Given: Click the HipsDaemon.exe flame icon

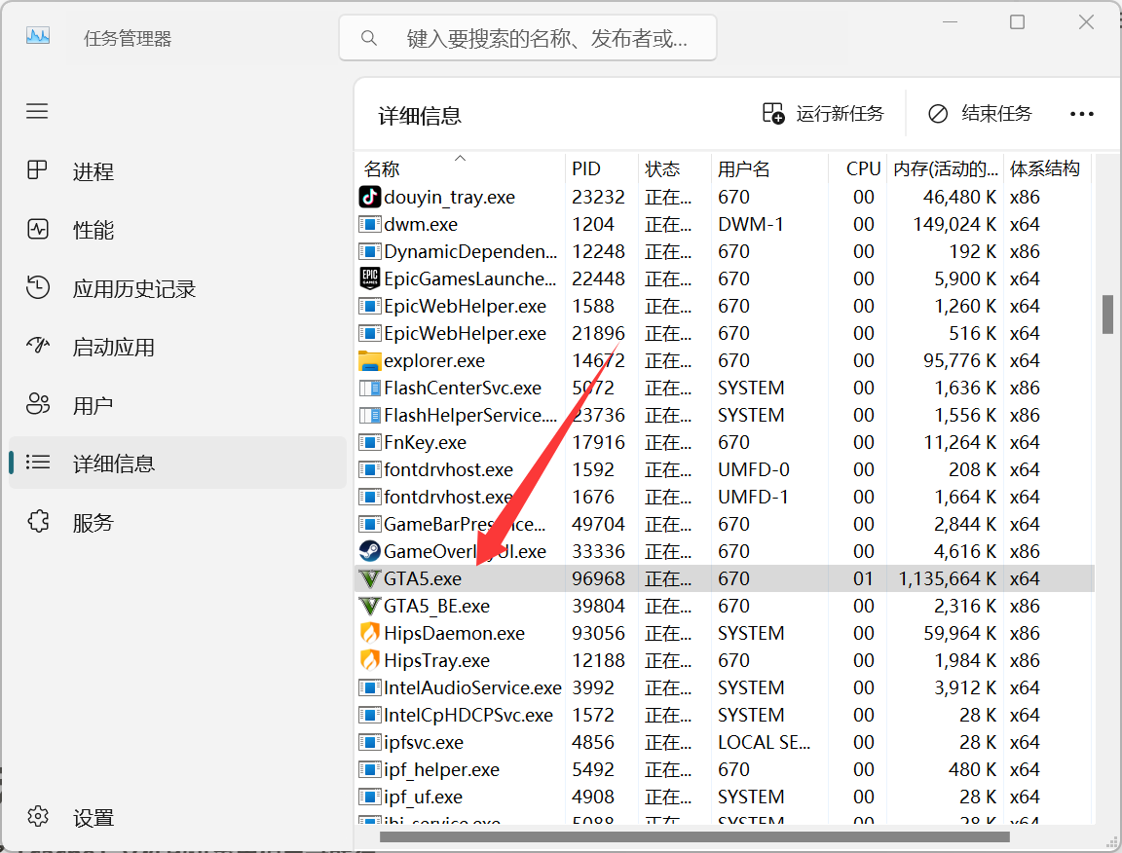Looking at the screenshot, I should [x=369, y=633].
